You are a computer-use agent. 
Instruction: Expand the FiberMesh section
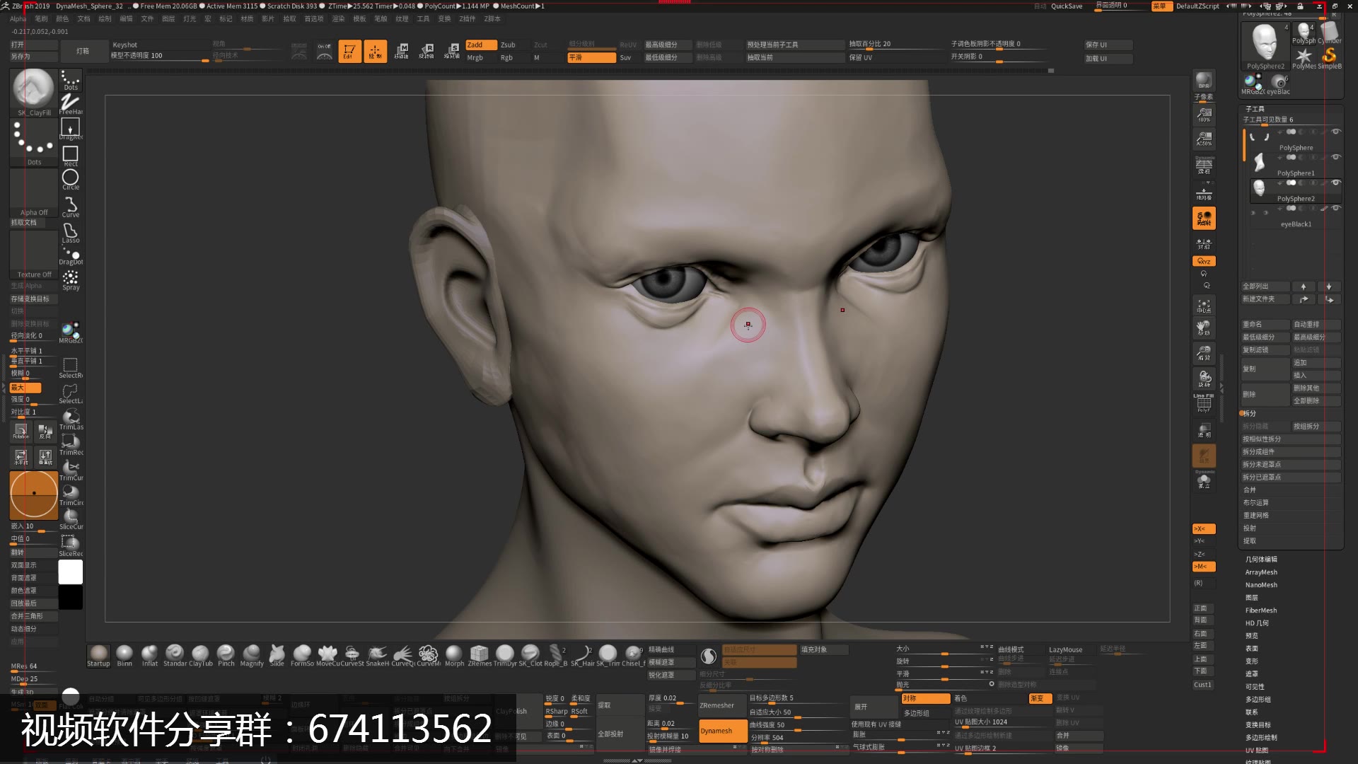pyautogui.click(x=1263, y=610)
